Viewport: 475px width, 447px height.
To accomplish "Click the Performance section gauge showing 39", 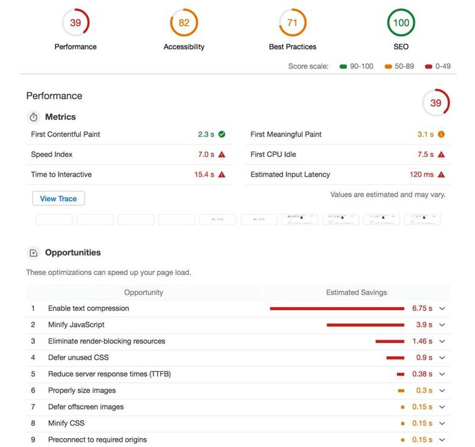I will [436, 103].
